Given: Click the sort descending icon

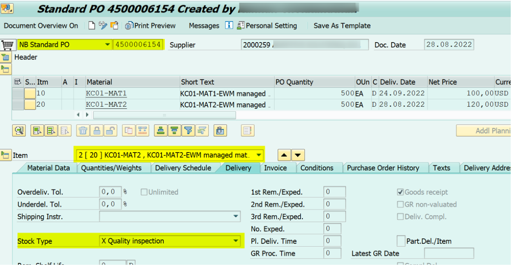Looking at the screenshot, I should (x=174, y=131).
